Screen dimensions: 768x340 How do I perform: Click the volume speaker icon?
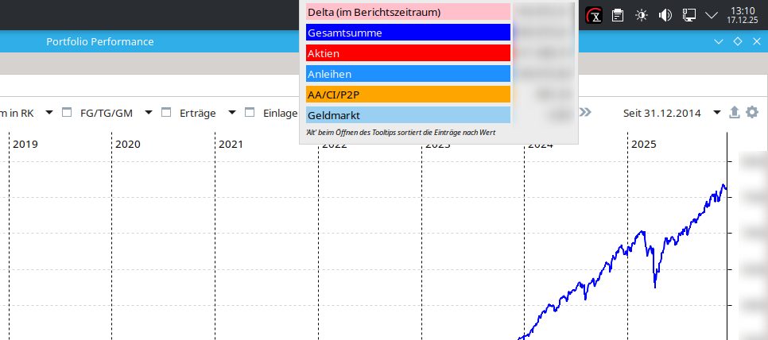[x=665, y=15]
